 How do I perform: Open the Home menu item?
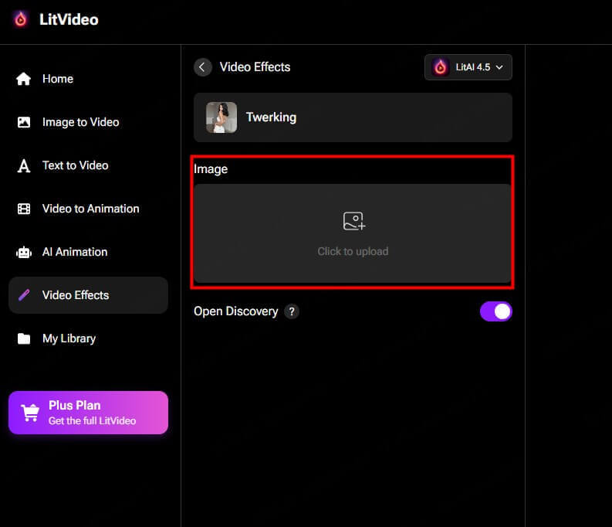coord(89,79)
